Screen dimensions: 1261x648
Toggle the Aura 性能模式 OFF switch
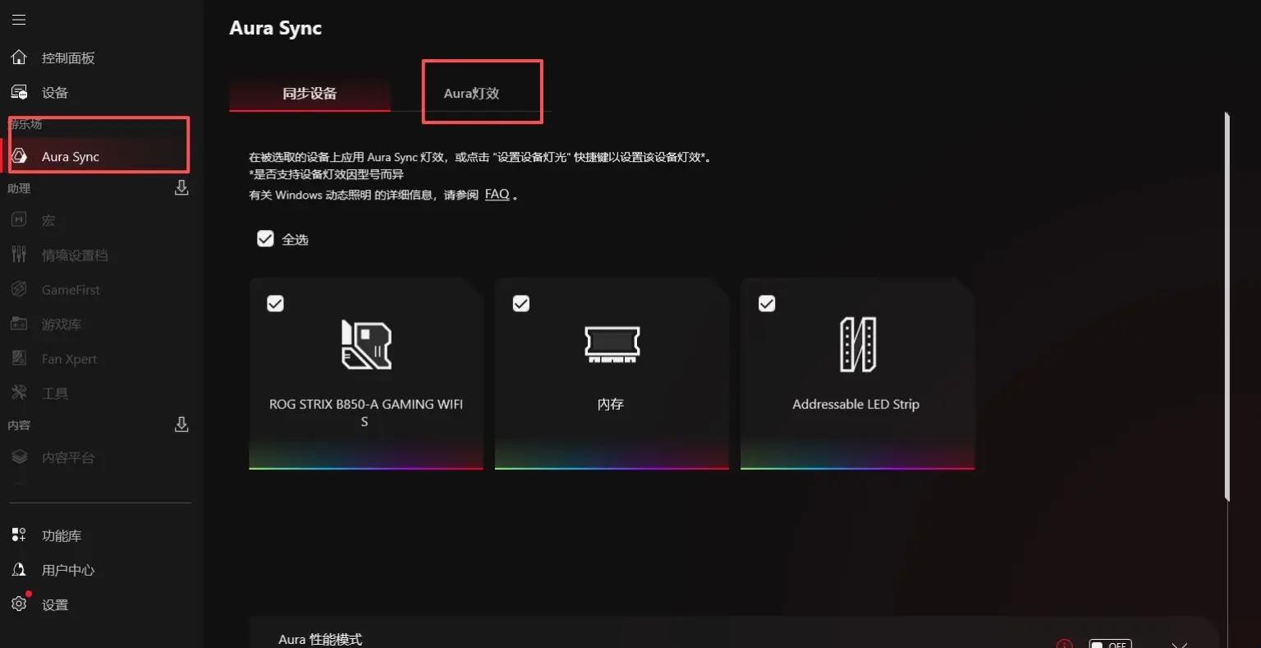pyautogui.click(x=1110, y=644)
